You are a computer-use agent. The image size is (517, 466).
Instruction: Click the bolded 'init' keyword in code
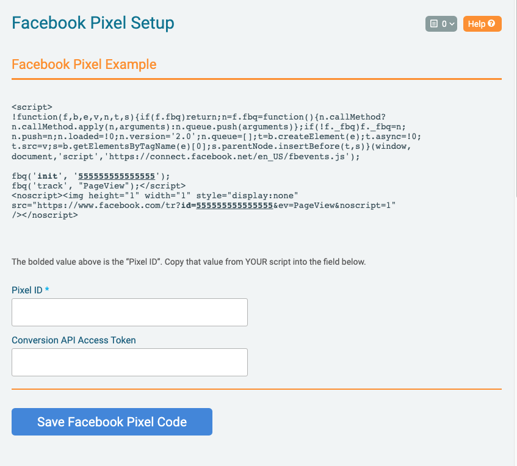point(48,176)
